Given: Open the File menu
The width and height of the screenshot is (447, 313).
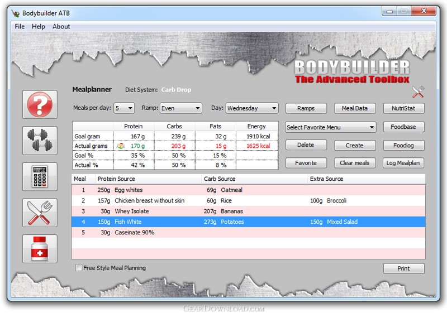Looking at the screenshot, I should (x=20, y=26).
